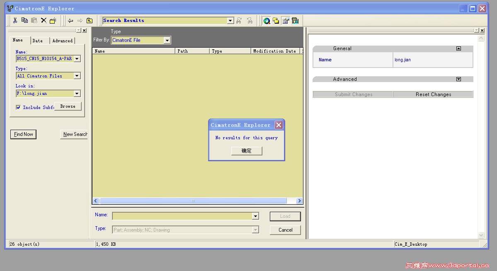Toggle Include Subfolders checkbox
The width and height of the screenshot is (497, 271).
18,107
